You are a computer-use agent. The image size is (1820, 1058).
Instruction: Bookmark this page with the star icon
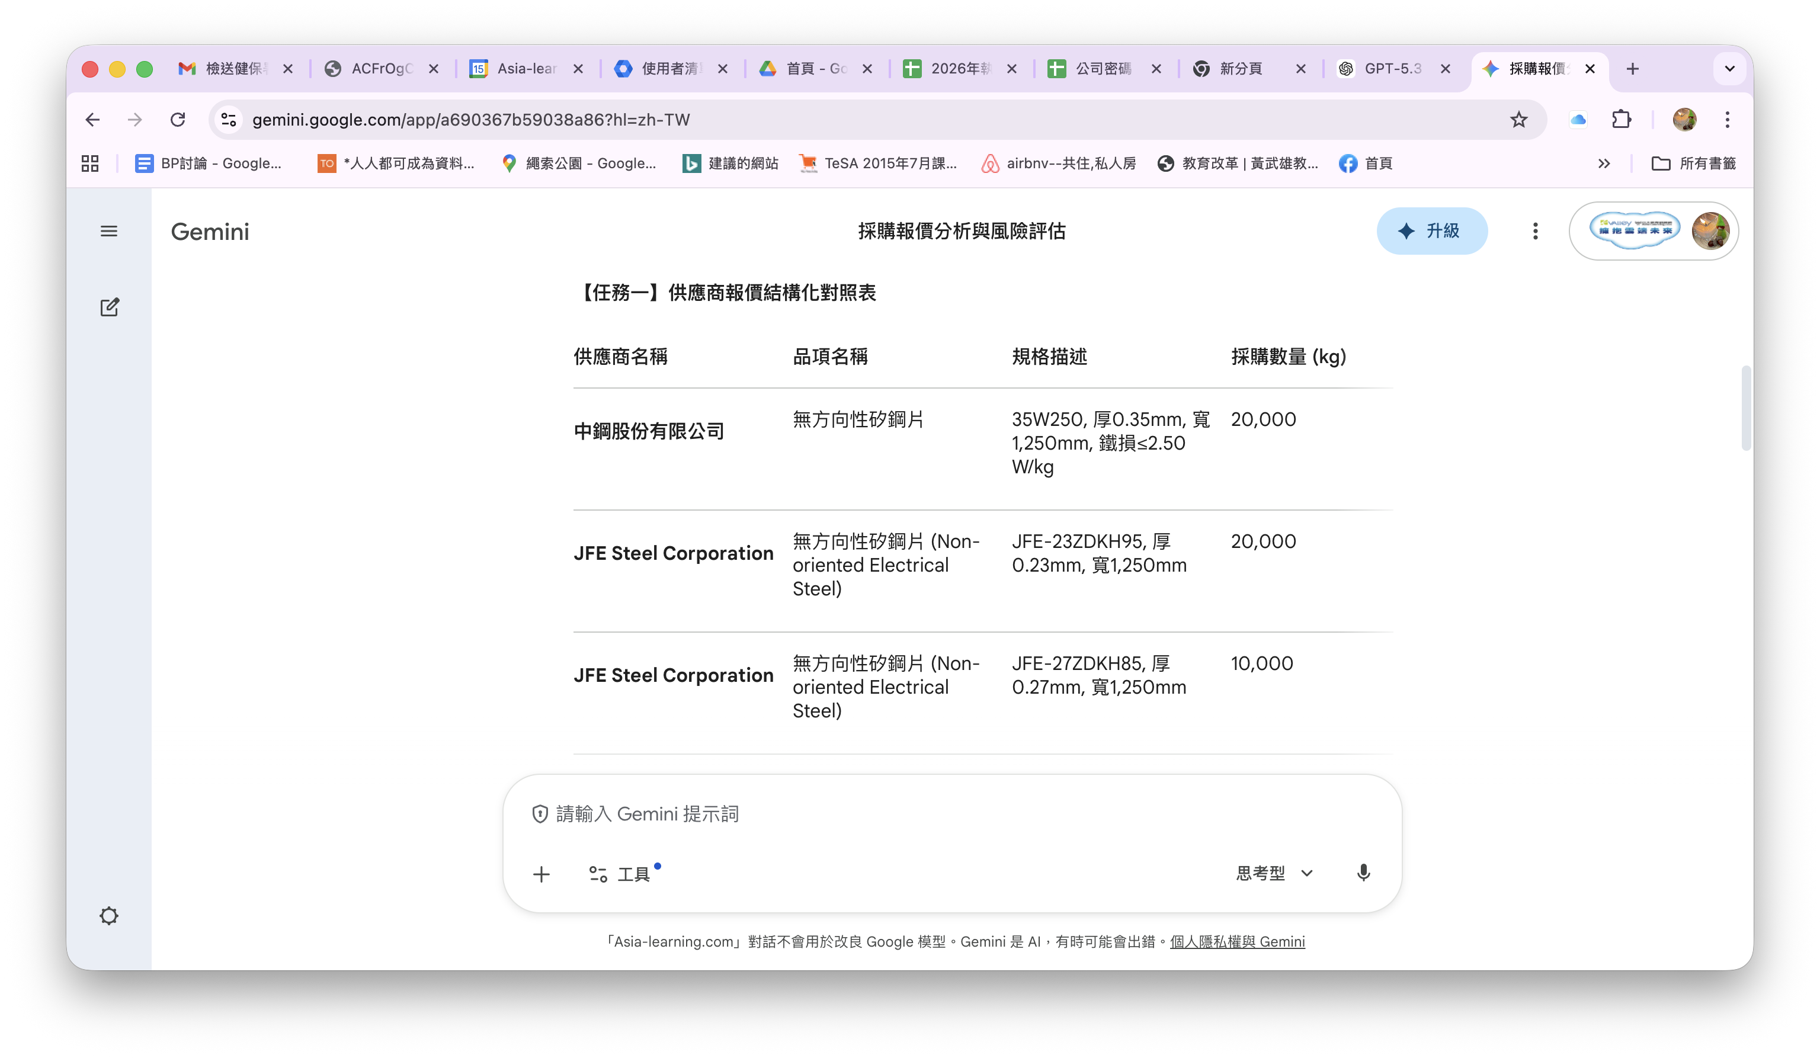pyautogui.click(x=1519, y=119)
